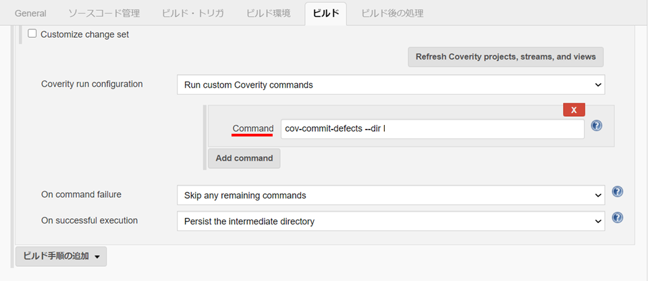Open help for On successful execution
Screen dimensions: 648x281
tap(617, 218)
